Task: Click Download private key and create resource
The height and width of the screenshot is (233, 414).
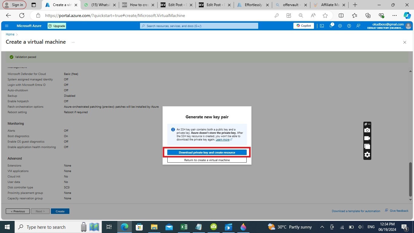Action: (x=207, y=152)
